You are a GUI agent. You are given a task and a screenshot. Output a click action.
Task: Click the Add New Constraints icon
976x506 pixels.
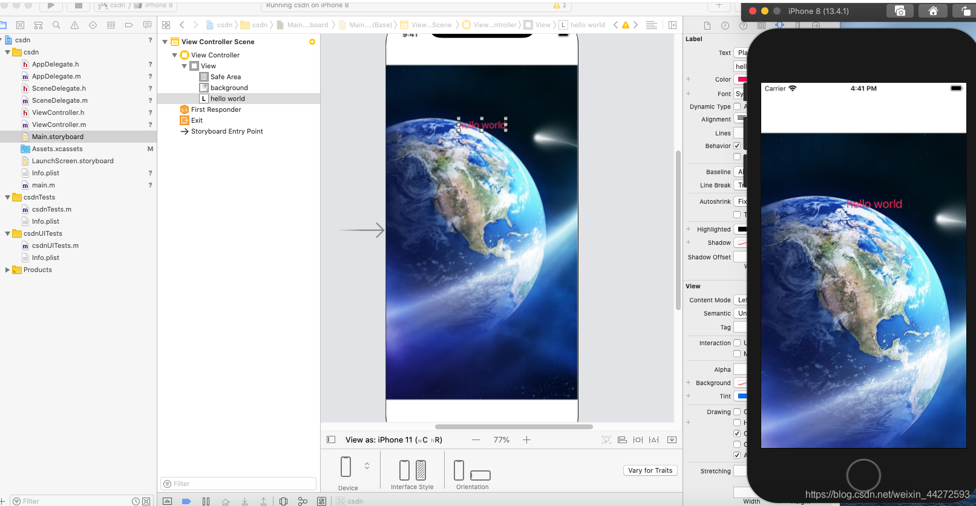(638, 440)
